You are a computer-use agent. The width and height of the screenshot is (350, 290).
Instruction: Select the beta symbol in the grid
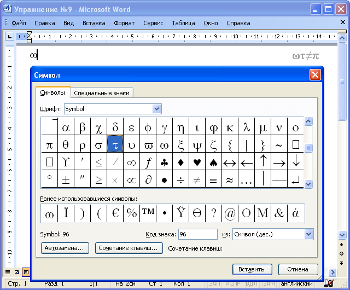click(83, 126)
